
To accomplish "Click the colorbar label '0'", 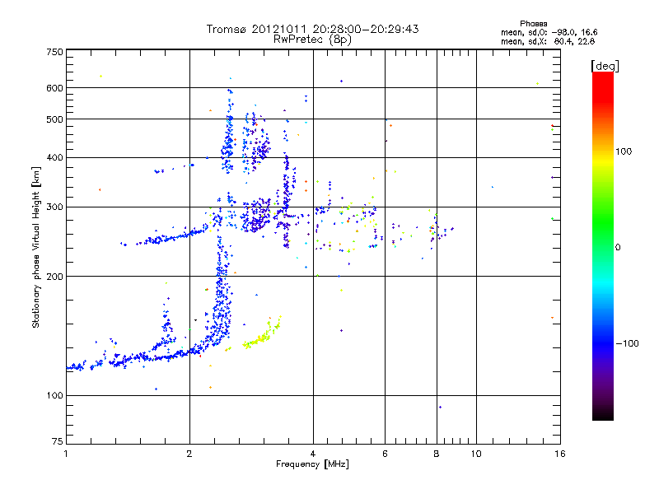I will pyautogui.click(x=618, y=248).
